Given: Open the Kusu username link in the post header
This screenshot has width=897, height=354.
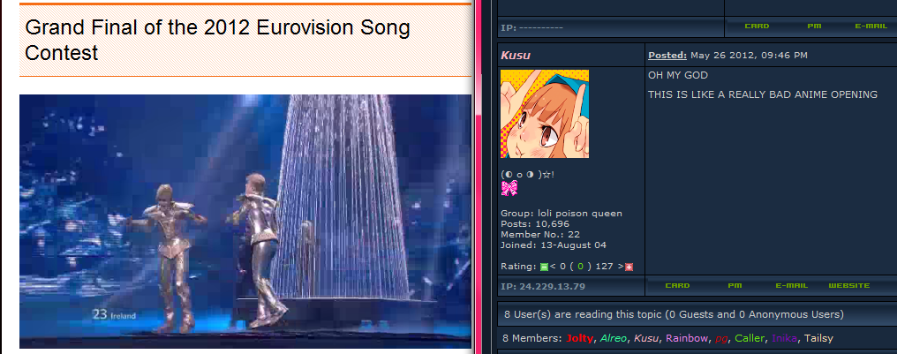Looking at the screenshot, I should [516, 55].
